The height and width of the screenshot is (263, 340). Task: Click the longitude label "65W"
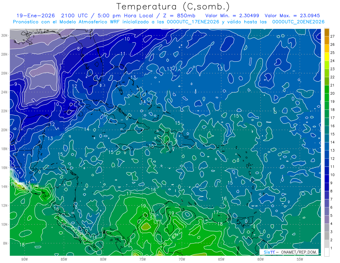click(x=221, y=259)
